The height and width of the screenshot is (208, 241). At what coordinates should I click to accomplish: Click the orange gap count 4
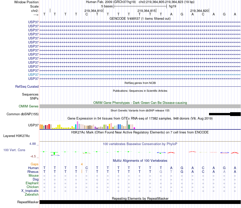point(82,164)
